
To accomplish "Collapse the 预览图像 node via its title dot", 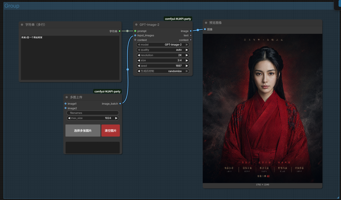I will (x=206, y=23).
